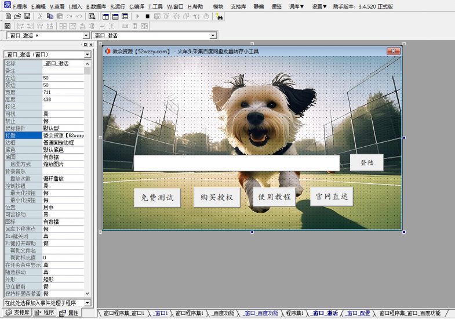Click the Copy icon in the toolbar
455x319 pixels.
click(50, 16)
